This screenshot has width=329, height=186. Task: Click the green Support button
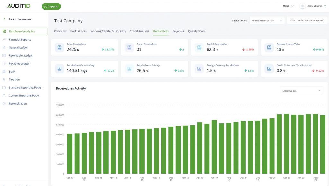click(x=51, y=6)
